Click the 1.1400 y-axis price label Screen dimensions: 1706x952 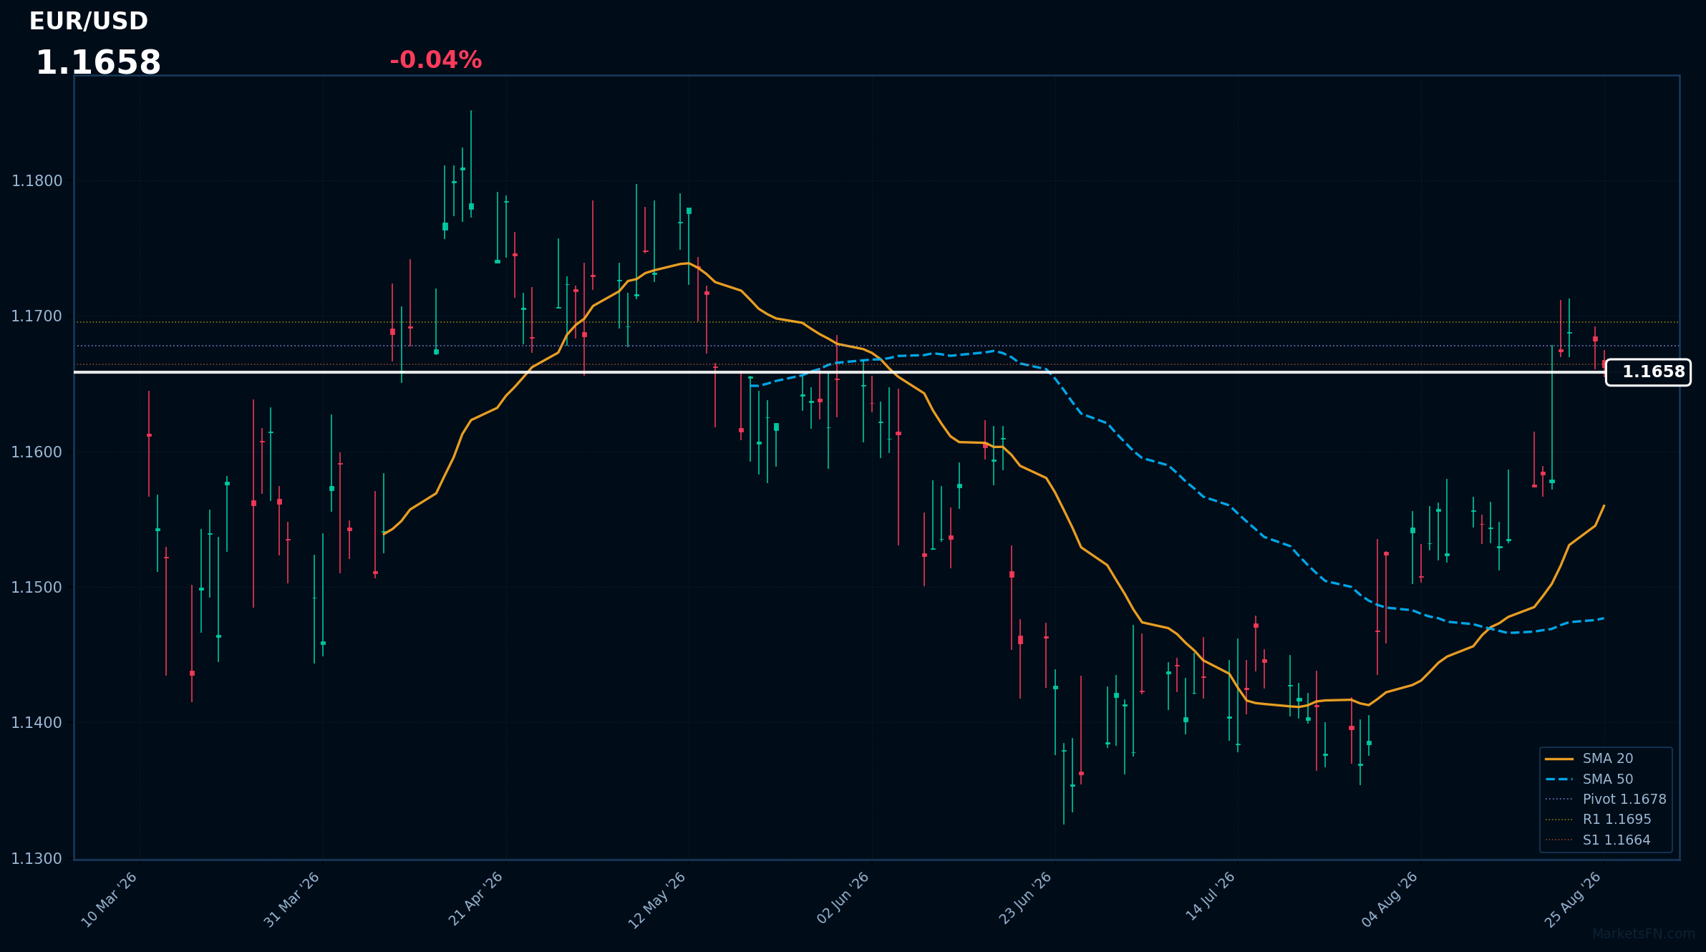pyautogui.click(x=37, y=723)
